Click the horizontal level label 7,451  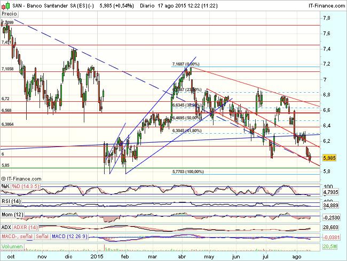6,42
